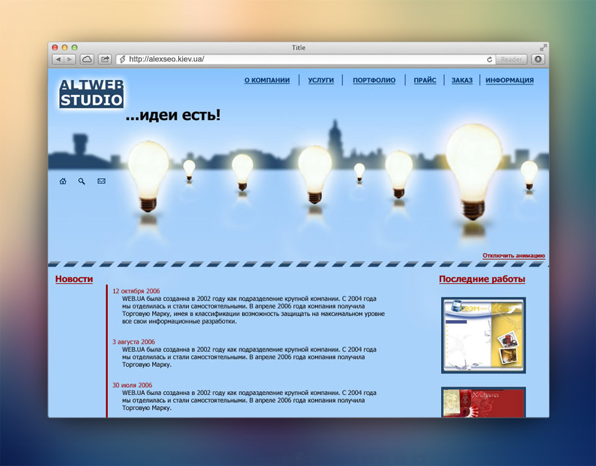Click the news date 3 августа 2006
The height and width of the screenshot is (466, 596).
tap(133, 342)
